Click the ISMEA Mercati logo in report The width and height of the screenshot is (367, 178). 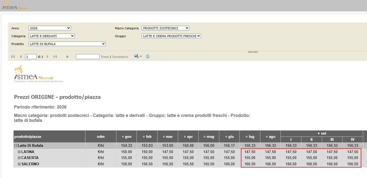coord(38,74)
